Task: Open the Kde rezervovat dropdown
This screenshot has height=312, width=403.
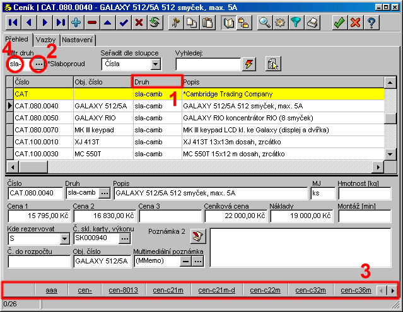Action: pos(64,239)
